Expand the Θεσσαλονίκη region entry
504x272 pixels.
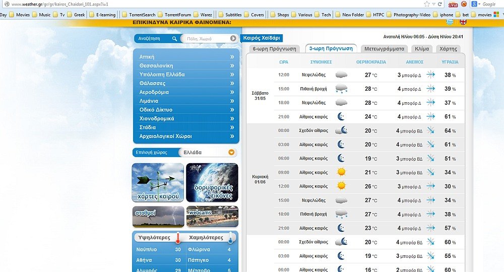(x=186, y=65)
